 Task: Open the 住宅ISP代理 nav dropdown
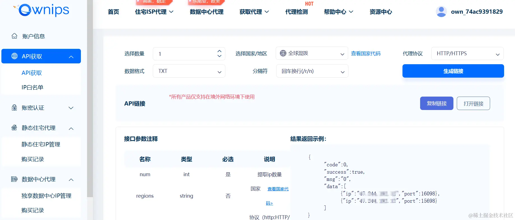(x=154, y=12)
